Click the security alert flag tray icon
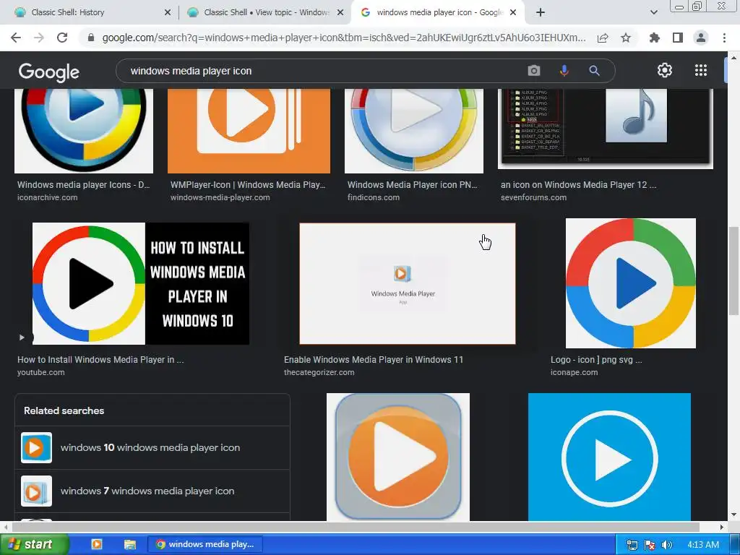 [x=650, y=545]
